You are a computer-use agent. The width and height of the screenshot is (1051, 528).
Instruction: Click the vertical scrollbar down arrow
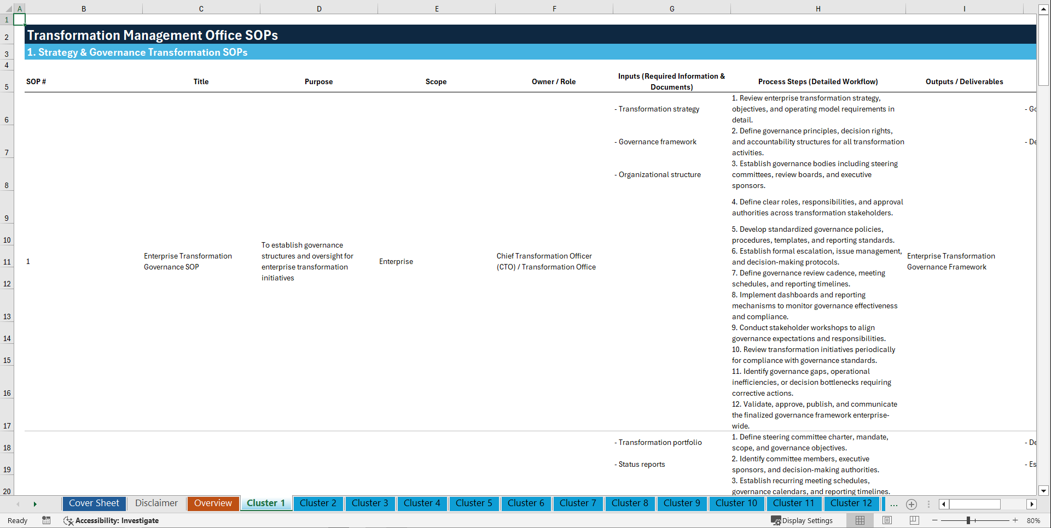(1044, 491)
